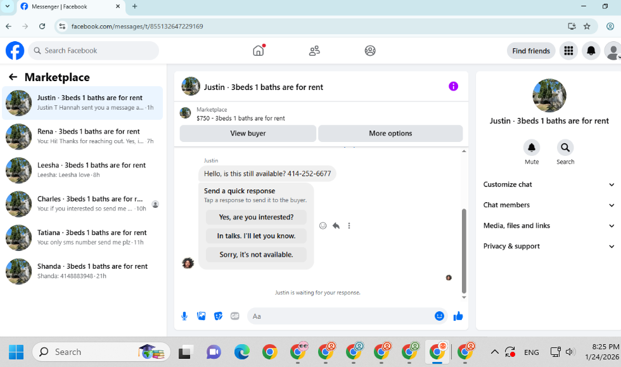Click Windows taskbar Search box
This screenshot has width=621, height=367.
[101, 352]
